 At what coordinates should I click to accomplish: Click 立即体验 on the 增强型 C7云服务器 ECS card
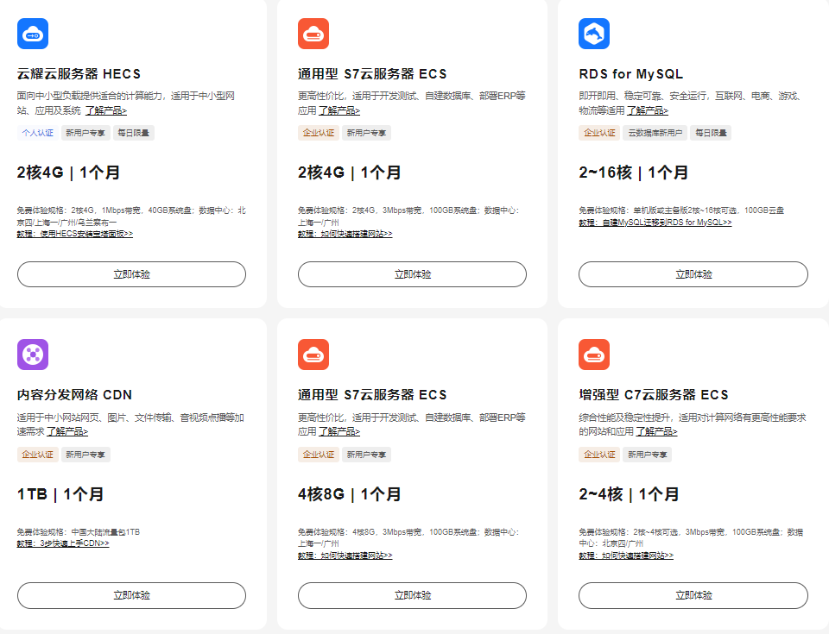coord(693,595)
